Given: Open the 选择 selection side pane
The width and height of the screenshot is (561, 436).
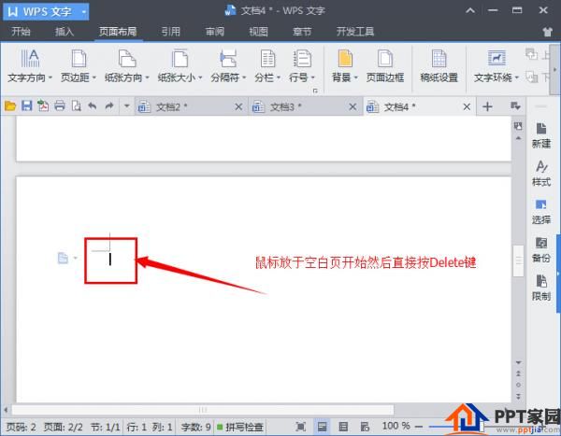Looking at the screenshot, I should (x=541, y=212).
